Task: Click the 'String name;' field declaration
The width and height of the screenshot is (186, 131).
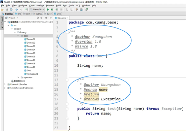Action: click(90, 65)
